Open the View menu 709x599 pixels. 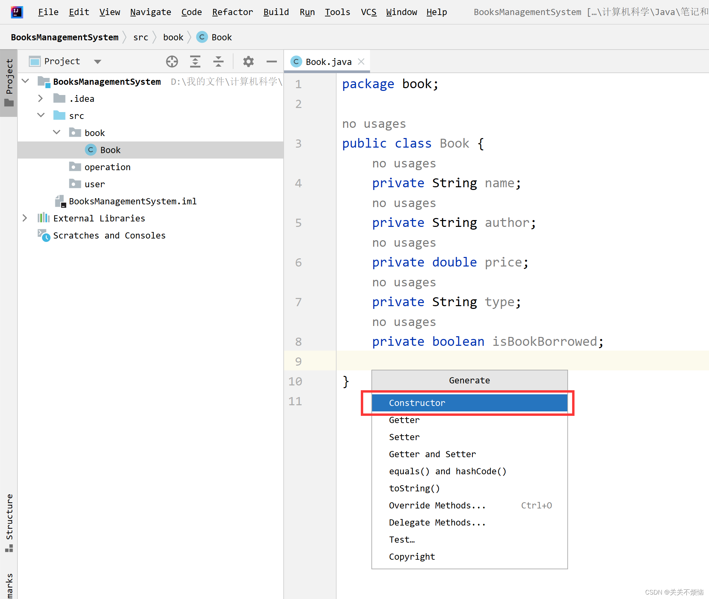click(110, 12)
